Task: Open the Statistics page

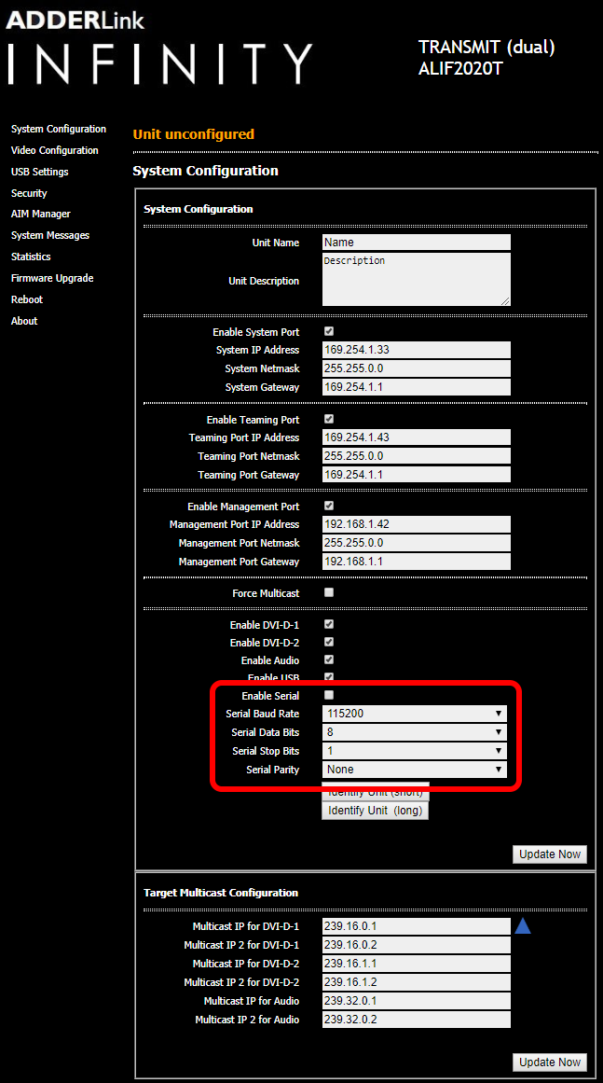Action: coord(31,257)
